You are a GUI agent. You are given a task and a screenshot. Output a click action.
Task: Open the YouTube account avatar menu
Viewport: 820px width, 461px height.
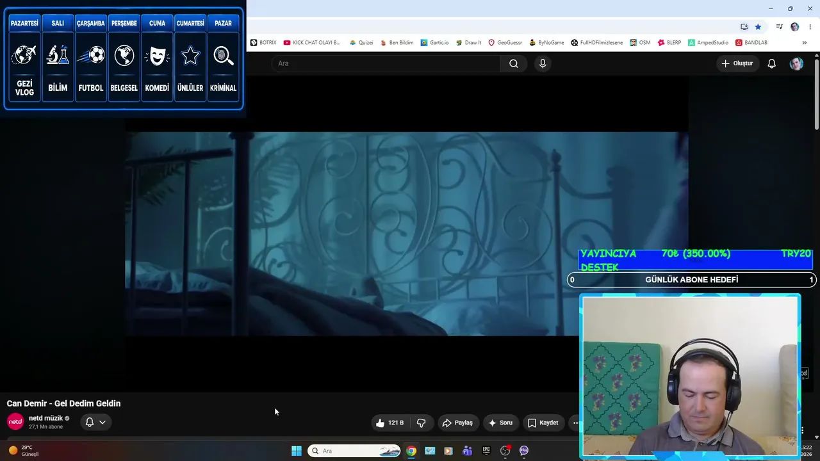point(796,63)
